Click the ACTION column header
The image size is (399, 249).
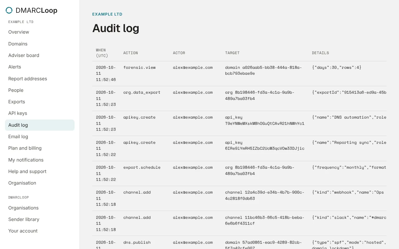131,53
